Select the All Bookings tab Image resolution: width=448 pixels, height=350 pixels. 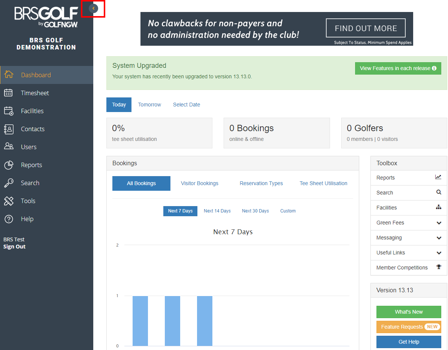coord(142,183)
